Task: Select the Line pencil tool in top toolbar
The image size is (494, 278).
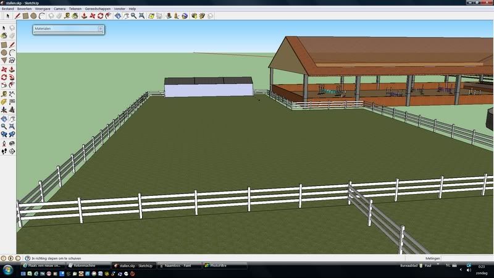Action: click(x=17, y=15)
